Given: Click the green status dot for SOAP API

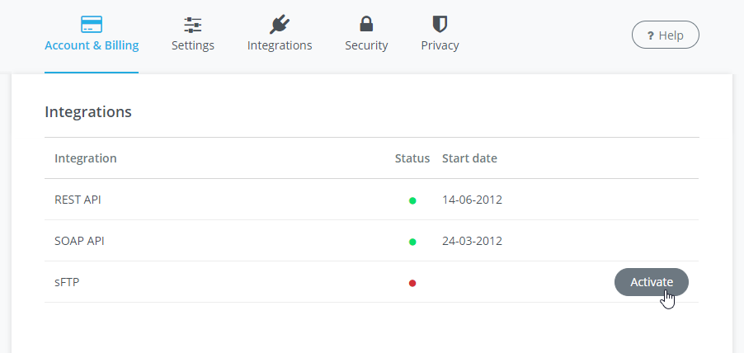Looking at the screenshot, I should pyautogui.click(x=412, y=242).
